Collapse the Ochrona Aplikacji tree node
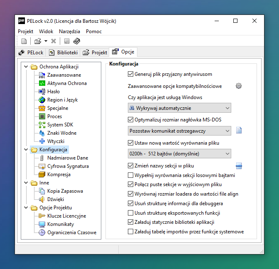 point(26,67)
